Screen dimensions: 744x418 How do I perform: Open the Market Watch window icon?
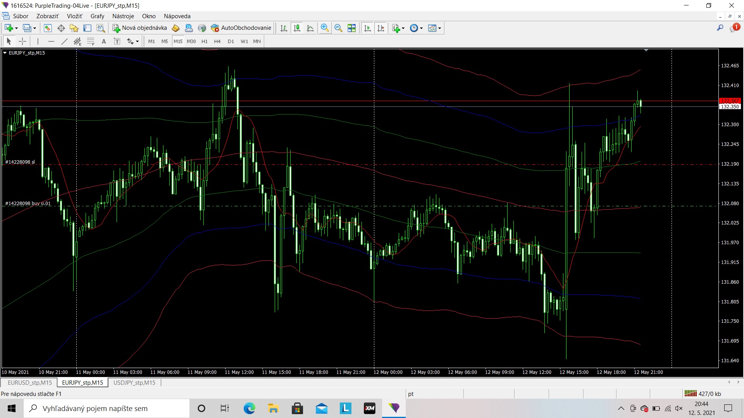click(48, 28)
